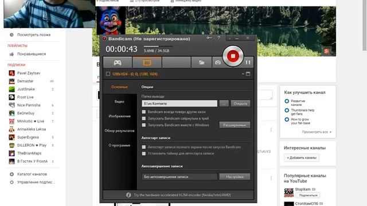Open the three-dot menu beside the upper video item
Image resolution: width=367 pixels, height=206 pixels.
tap(271, 130)
